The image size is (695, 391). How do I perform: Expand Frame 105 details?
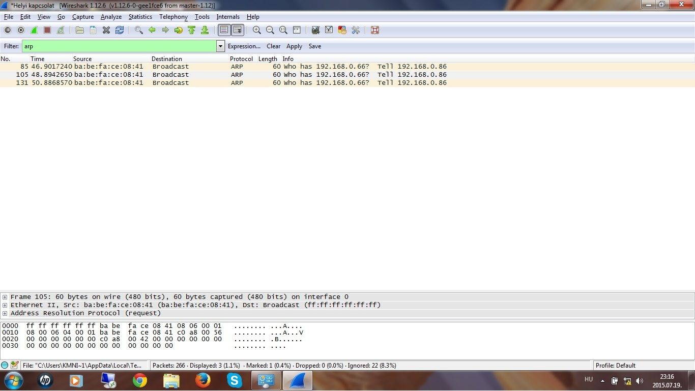point(5,297)
